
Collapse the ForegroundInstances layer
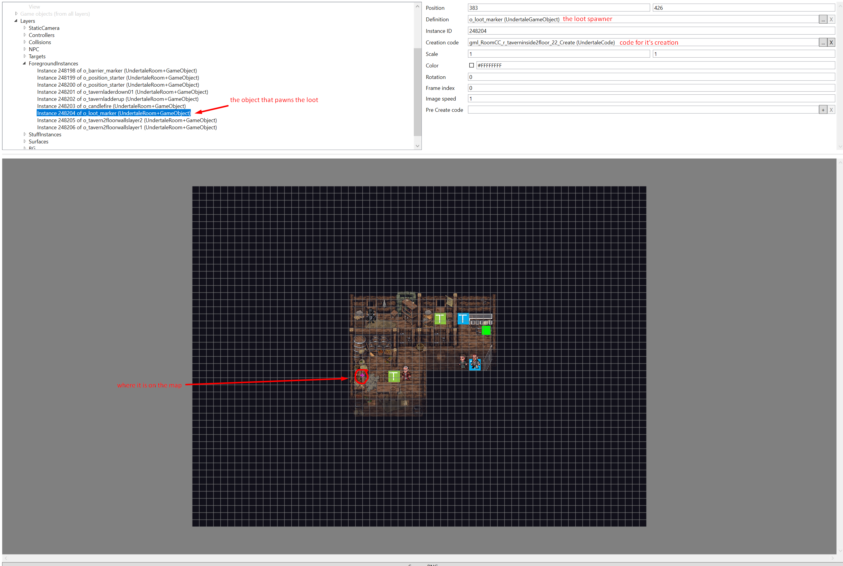[x=24, y=64]
